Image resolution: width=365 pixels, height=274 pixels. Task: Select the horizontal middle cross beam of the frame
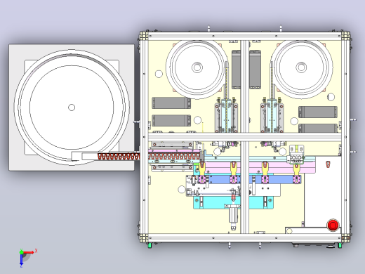245,137
